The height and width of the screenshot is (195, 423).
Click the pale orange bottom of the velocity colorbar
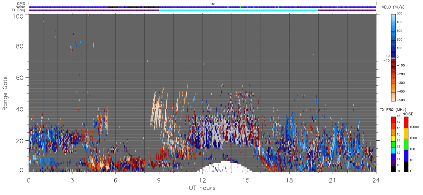pos(393,96)
